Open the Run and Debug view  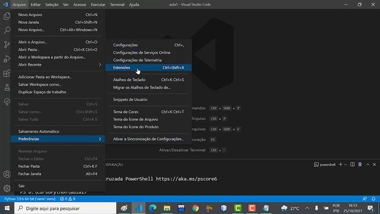[x=7, y=59]
